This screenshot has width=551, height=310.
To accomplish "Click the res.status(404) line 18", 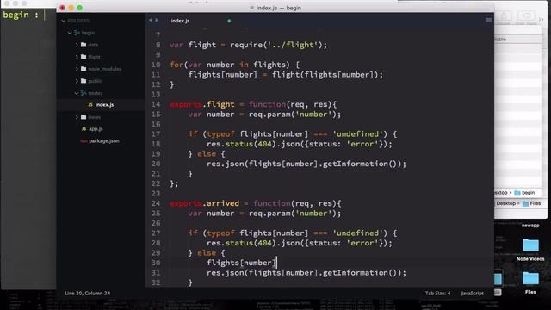I will [x=299, y=144].
